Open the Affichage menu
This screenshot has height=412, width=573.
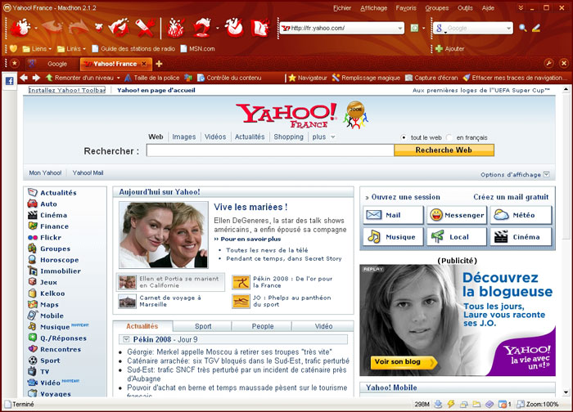point(373,8)
